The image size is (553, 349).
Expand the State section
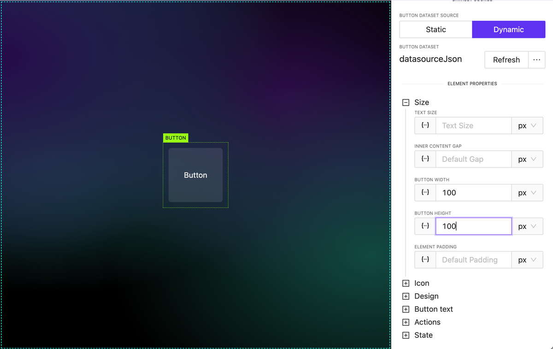coord(406,335)
